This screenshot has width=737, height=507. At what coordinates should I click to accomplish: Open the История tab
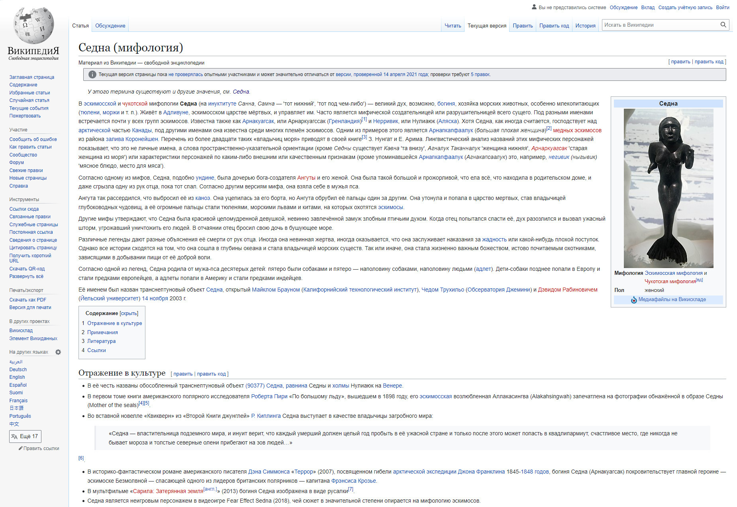[585, 25]
